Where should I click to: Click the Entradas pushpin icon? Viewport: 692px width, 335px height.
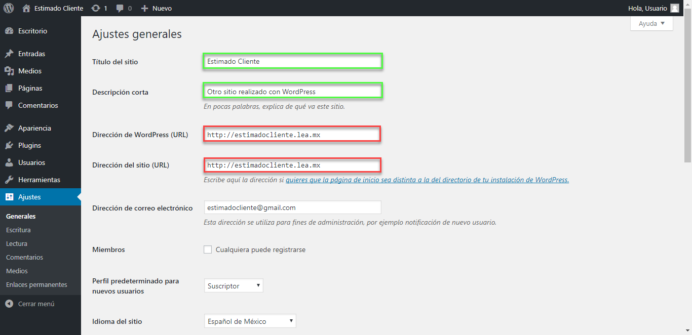click(9, 54)
